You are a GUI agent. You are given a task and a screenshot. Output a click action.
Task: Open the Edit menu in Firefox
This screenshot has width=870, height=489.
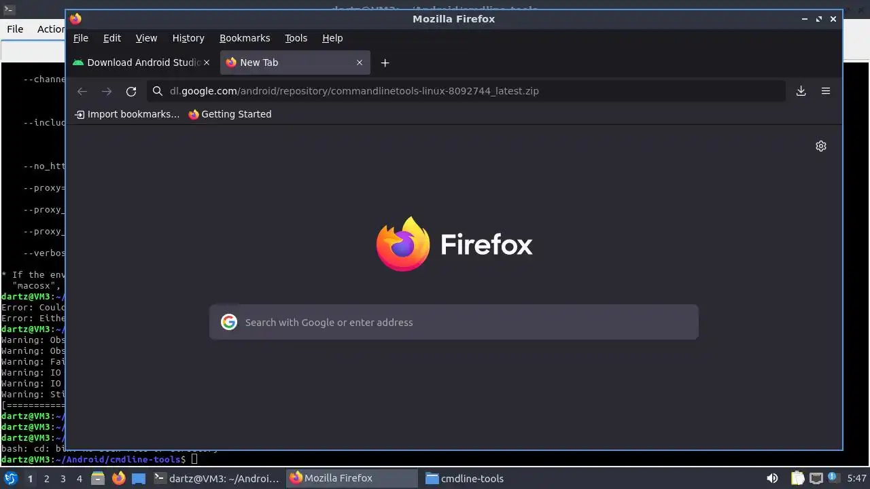click(x=112, y=38)
